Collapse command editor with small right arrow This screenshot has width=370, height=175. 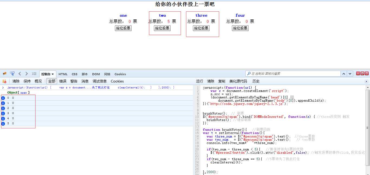click(366, 81)
